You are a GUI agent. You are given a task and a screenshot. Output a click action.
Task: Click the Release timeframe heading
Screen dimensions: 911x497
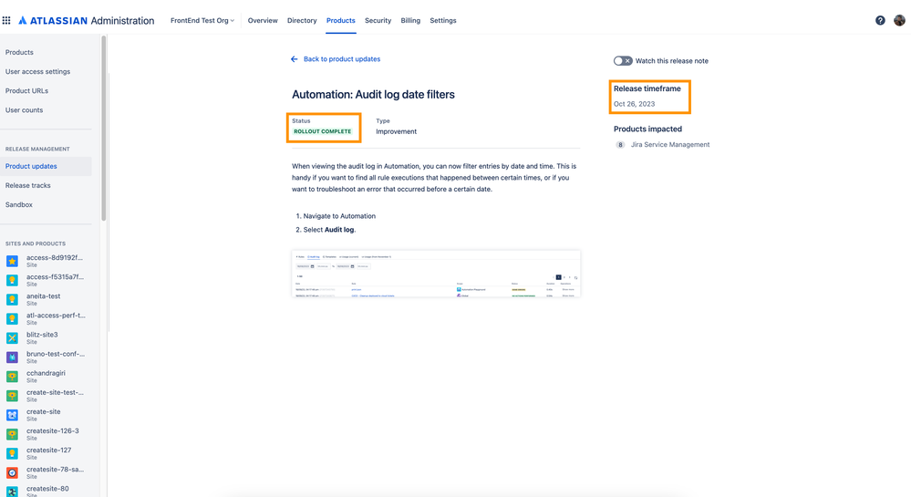click(647, 89)
